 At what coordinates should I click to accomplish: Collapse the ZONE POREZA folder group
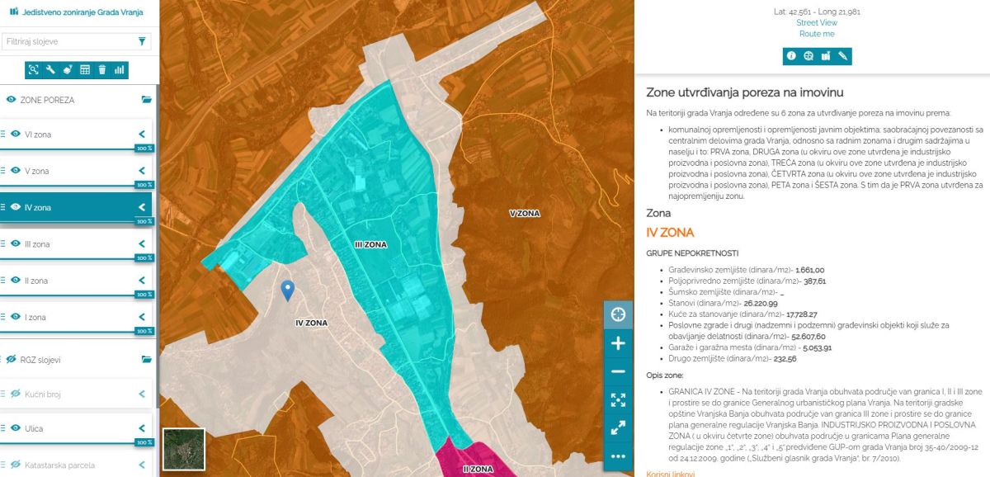click(146, 100)
